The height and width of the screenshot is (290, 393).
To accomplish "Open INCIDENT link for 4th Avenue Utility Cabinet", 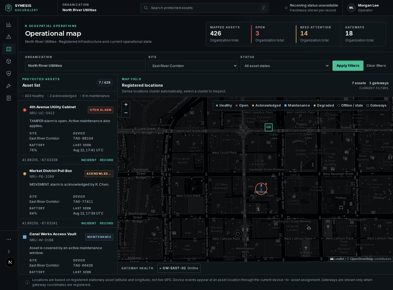I will [89, 160].
